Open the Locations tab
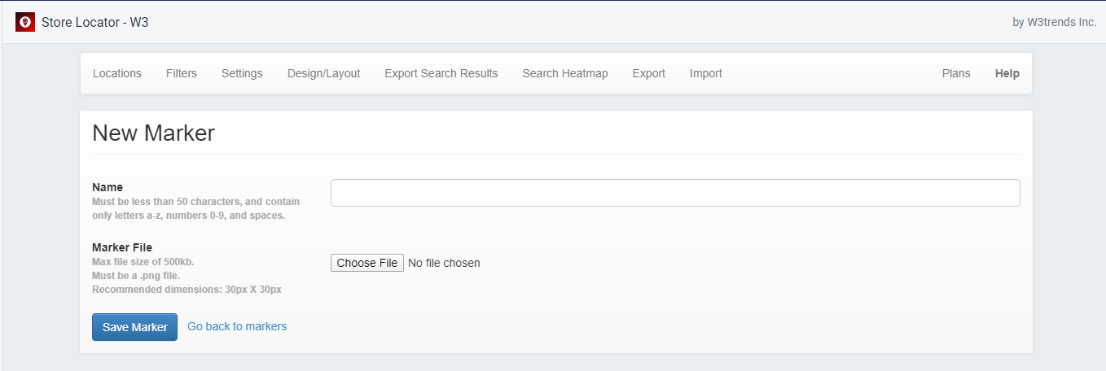Screen dimensions: 1106x371 coord(117,73)
